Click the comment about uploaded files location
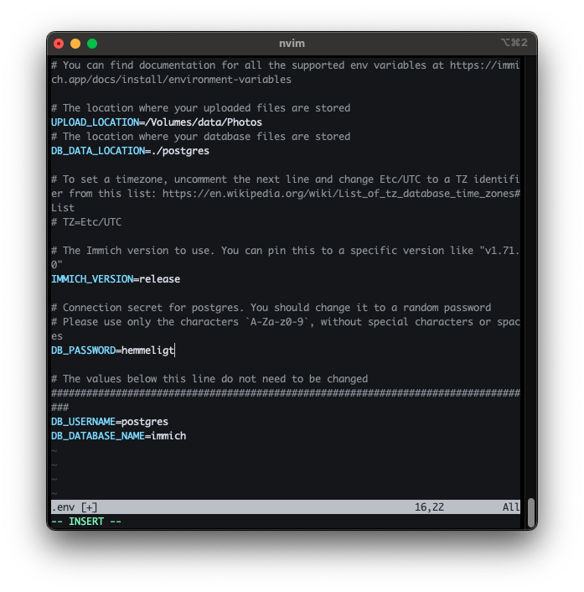 click(x=201, y=108)
